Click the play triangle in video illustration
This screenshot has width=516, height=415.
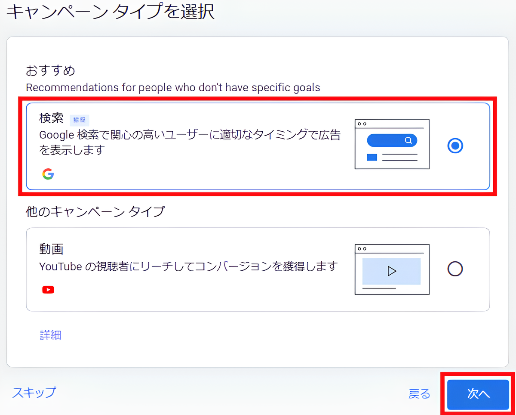pyautogui.click(x=391, y=271)
